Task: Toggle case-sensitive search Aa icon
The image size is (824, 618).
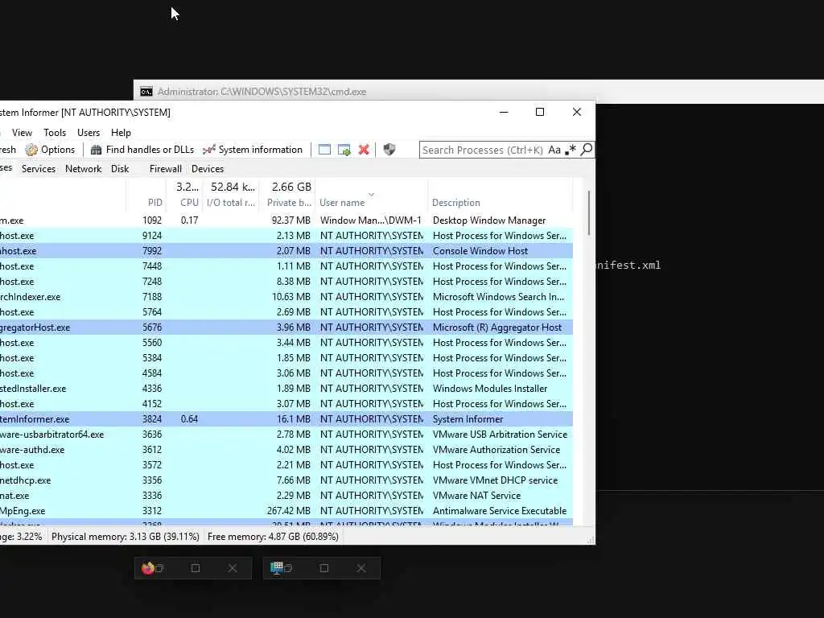Action: [554, 150]
